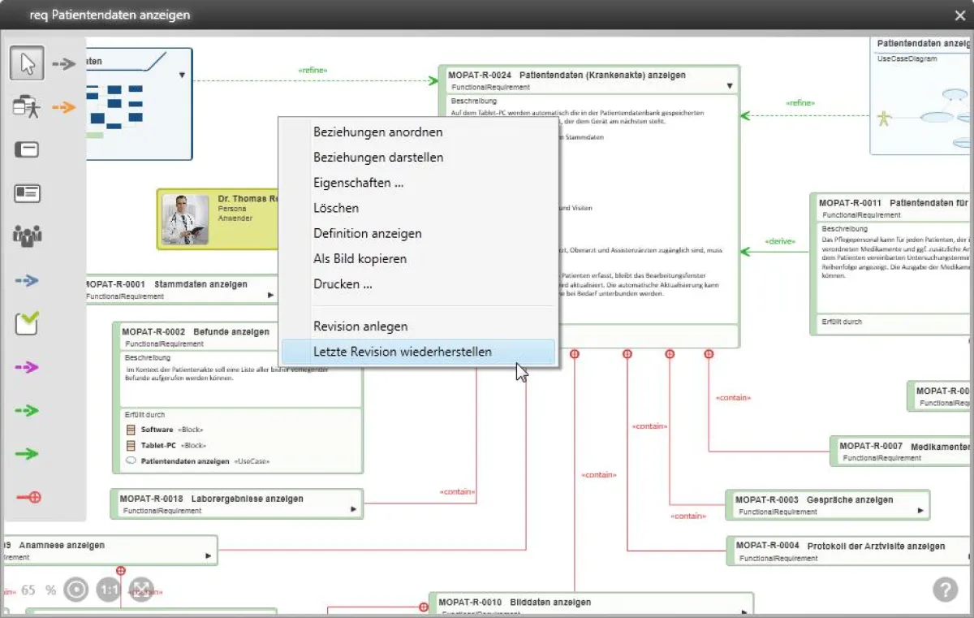Screen dimensions: 974x618
Task: Pick the black dependency arrow tool
Action: tap(64, 63)
